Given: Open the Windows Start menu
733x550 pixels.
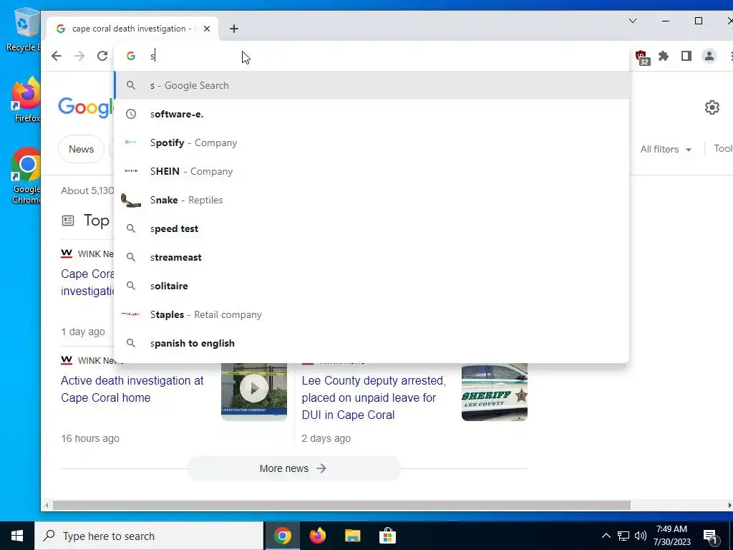Looking at the screenshot, I should (x=17, y=536).
